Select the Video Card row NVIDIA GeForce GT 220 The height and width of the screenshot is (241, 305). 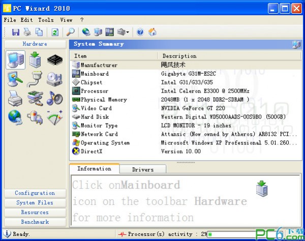click(x=186, y=108)
